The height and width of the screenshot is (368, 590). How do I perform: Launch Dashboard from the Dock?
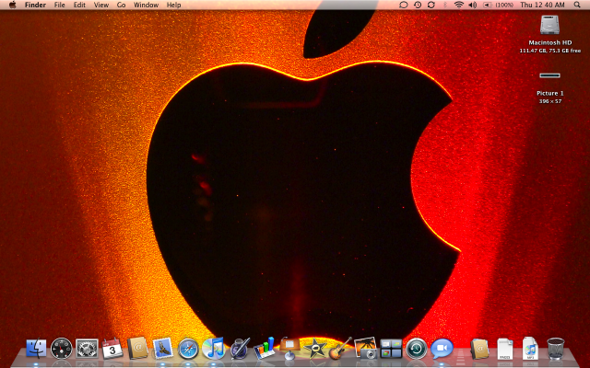(62, 349)
